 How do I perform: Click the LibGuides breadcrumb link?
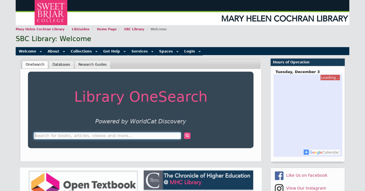click(x=81, y=29)
